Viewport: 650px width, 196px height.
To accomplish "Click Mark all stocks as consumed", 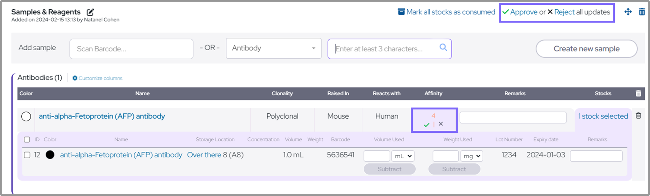I will click(446, 12).
